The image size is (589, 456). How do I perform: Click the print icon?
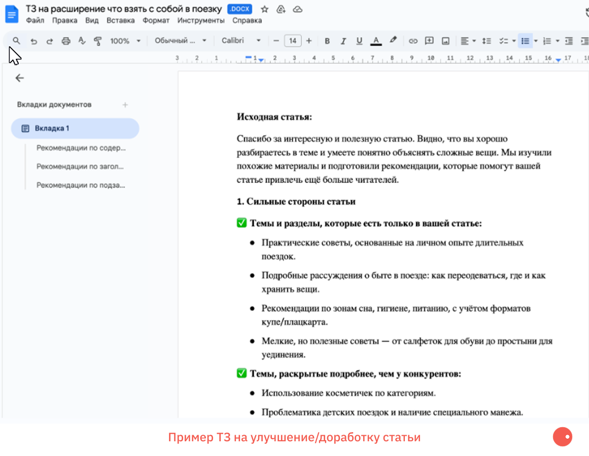click(x=65, y=41)
